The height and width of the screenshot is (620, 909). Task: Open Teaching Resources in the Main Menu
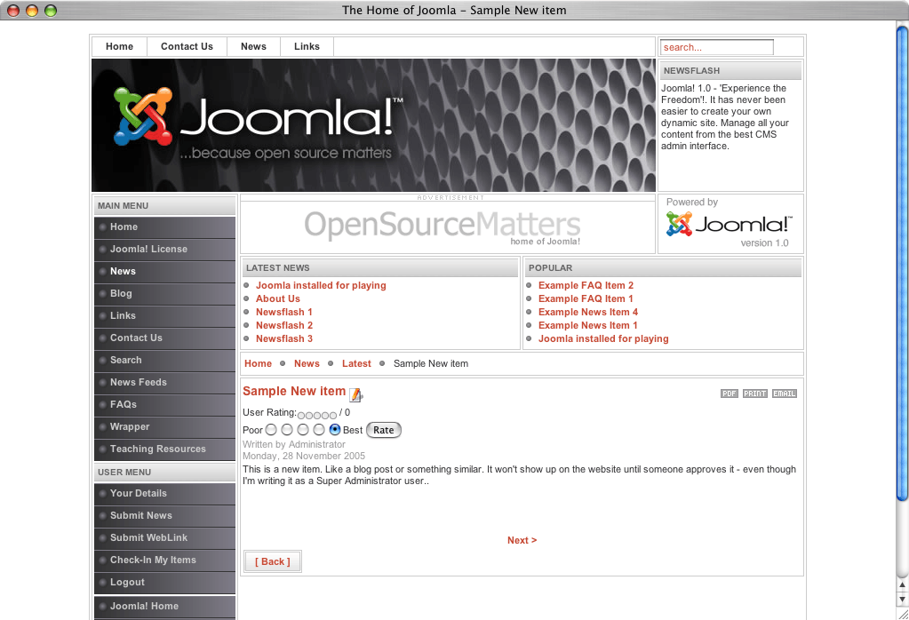[x=164, y=449]
